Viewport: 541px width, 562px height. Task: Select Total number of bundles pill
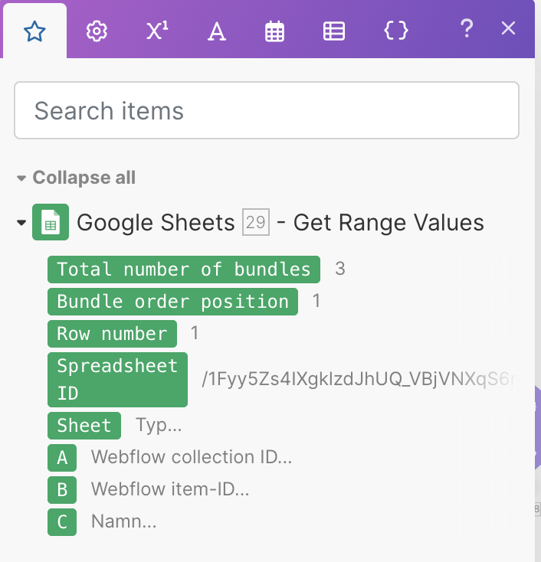[184, 269]
